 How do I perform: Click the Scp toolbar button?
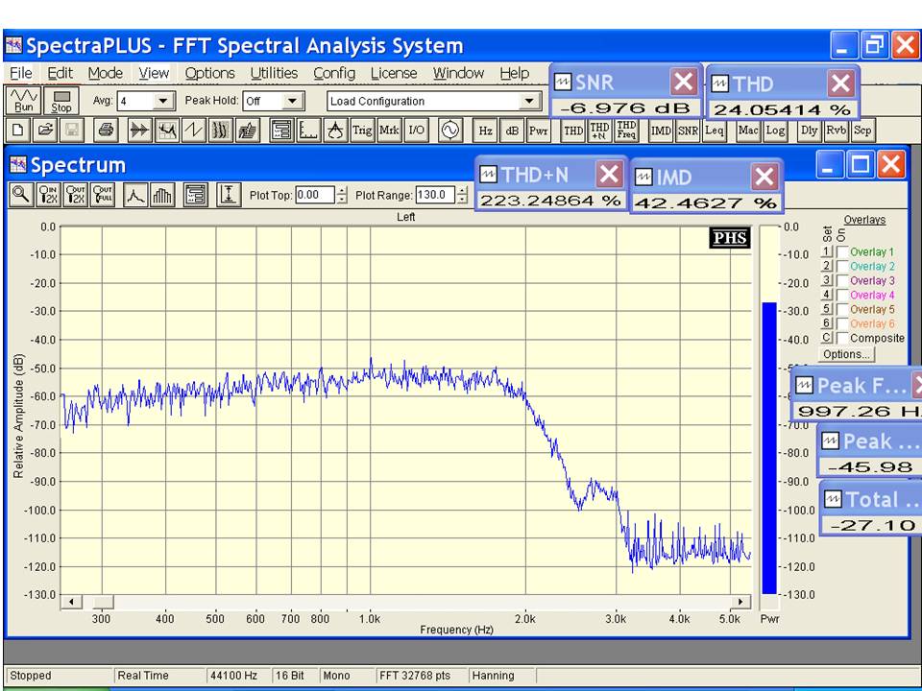click(862, 130)
